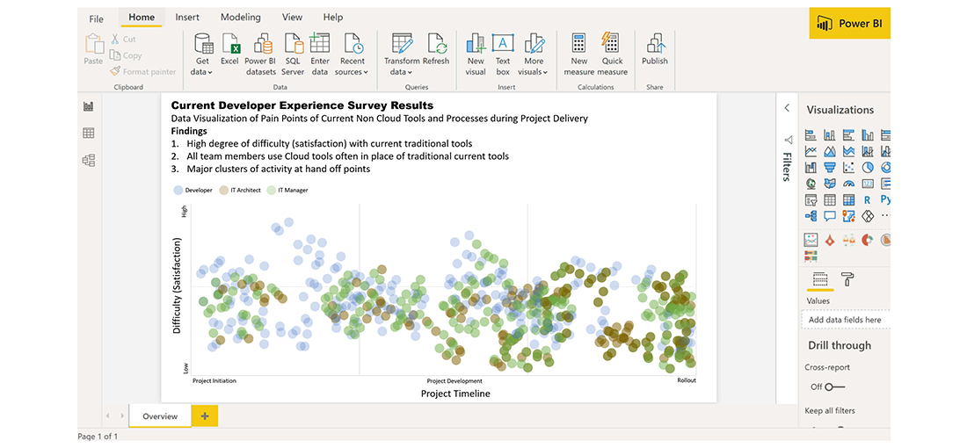Toggle the Cross-report switch
Viewport: 967px width, 448px height.
tap(834, 387)
